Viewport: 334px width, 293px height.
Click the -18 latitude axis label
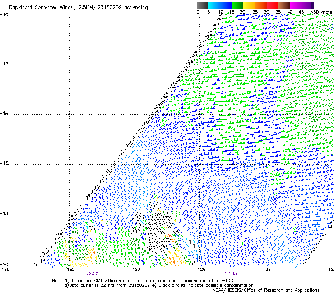pos(4,213)
